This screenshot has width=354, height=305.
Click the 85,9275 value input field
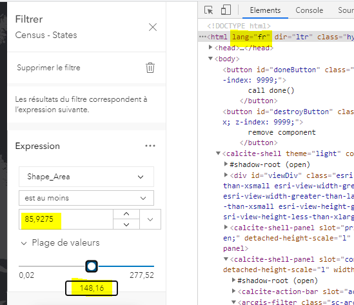click(x=66, y=219)
